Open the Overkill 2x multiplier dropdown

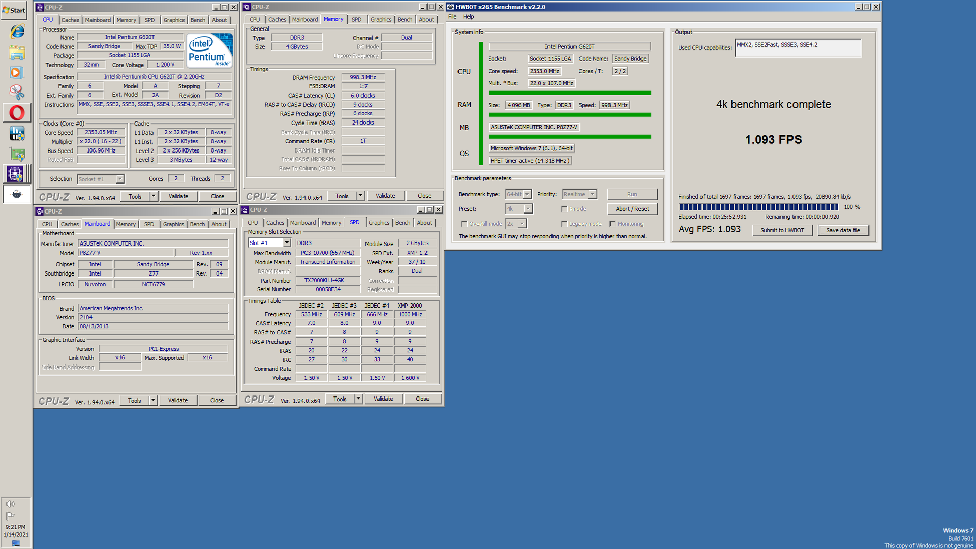(x=522, y=224)
